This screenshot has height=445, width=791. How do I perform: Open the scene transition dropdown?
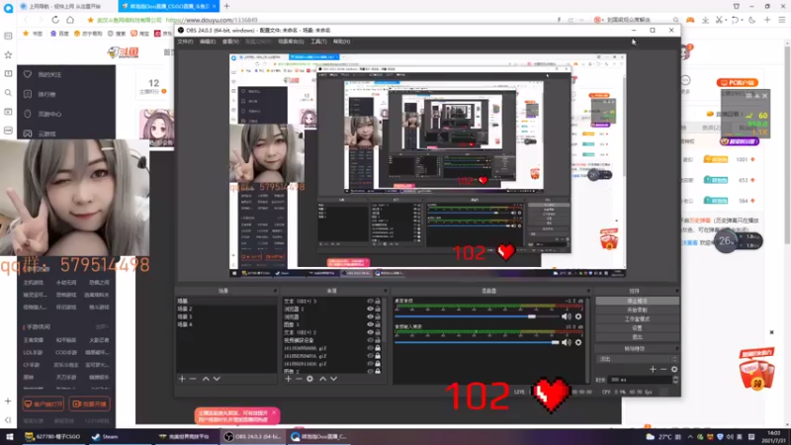(637, 359)
